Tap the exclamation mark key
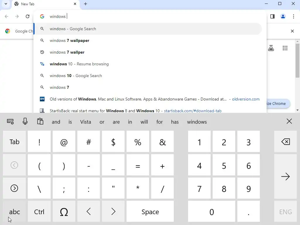Viewport: 300px width, 225px height. tap(39, 142)
